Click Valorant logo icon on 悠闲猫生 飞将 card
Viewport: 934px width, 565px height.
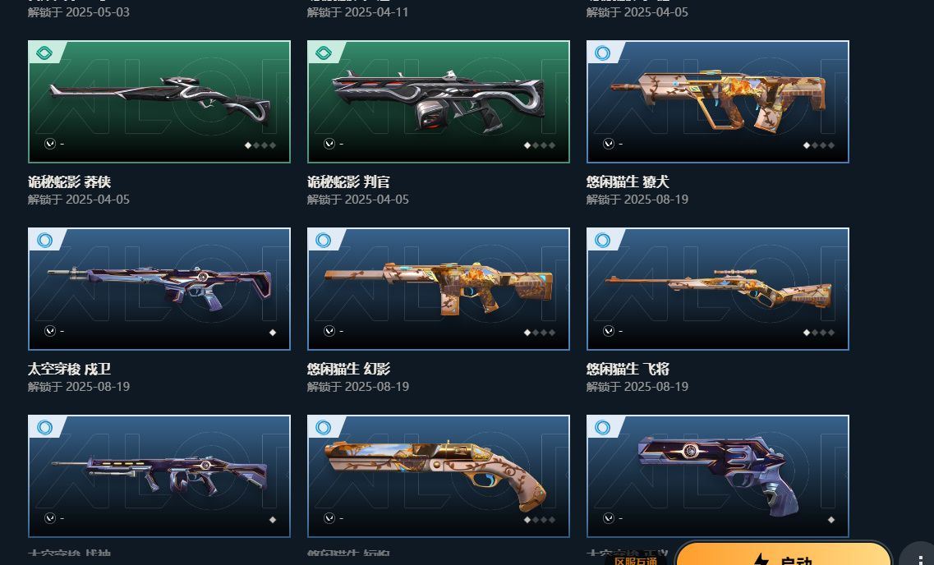tap(608, 331)
